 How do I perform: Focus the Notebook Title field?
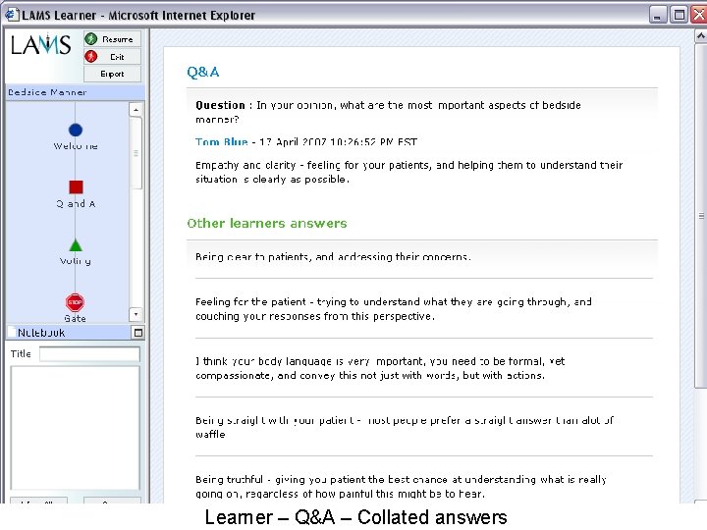pyautogui.click(x=89, y=353)
